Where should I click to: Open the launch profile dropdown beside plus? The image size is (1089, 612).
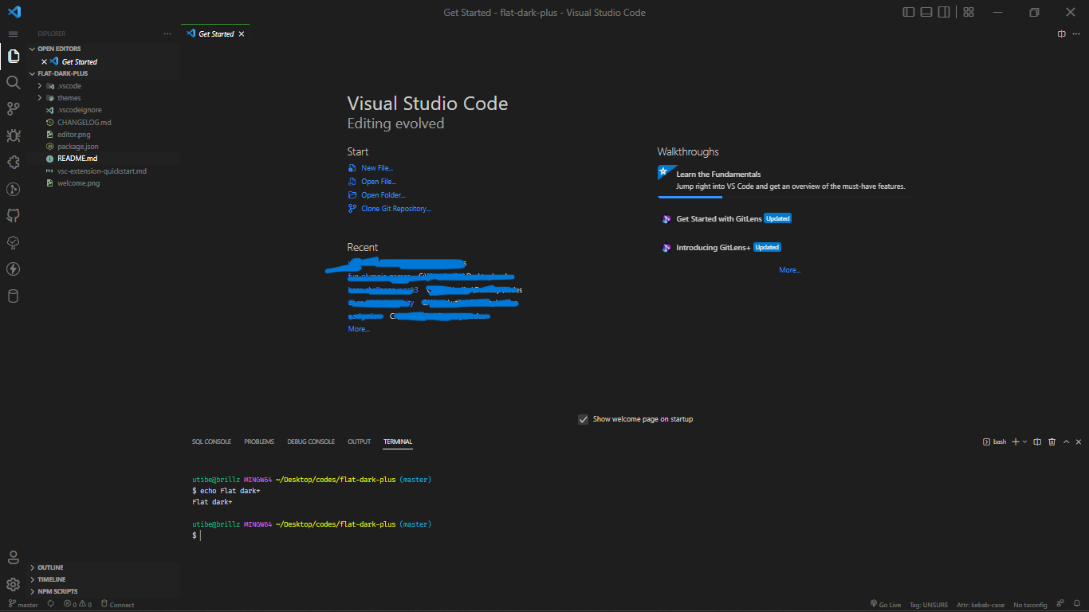(x=1025, y=441)
